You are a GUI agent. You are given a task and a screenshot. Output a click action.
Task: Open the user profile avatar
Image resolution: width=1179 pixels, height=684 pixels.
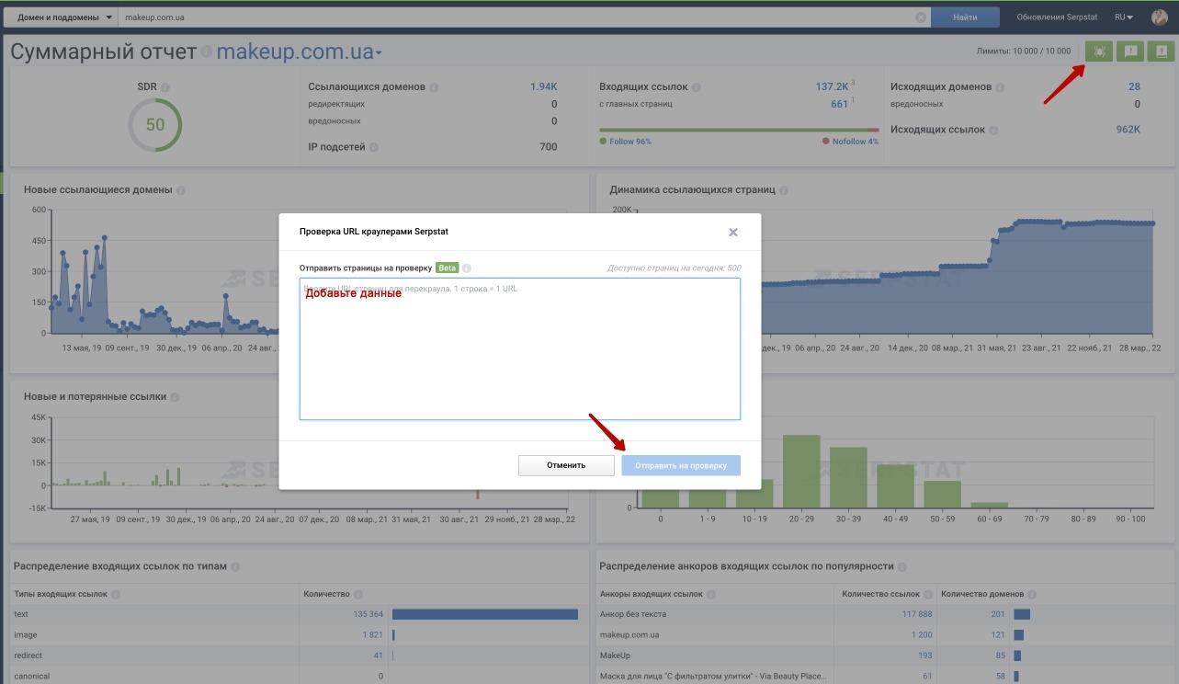click(x=1159, y=17)
